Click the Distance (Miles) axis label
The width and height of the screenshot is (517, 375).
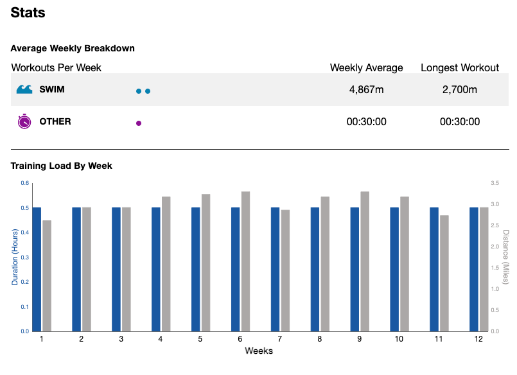click(505, 257)
